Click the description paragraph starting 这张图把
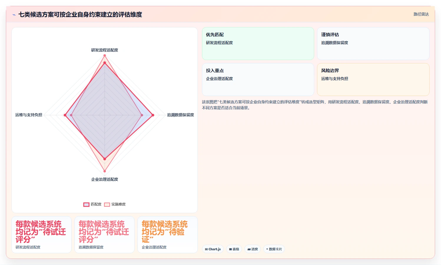The width and height of the screenshot is (441, 265). tap(315, 105)
